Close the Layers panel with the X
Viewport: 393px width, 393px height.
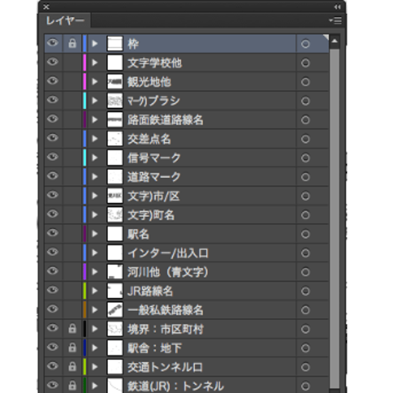click(46, 7)
